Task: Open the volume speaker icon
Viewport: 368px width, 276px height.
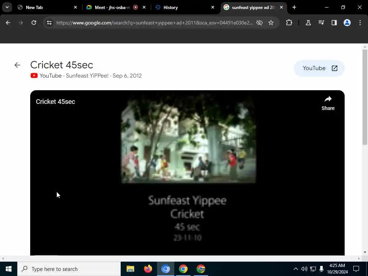Action: [x=304, y=269]
